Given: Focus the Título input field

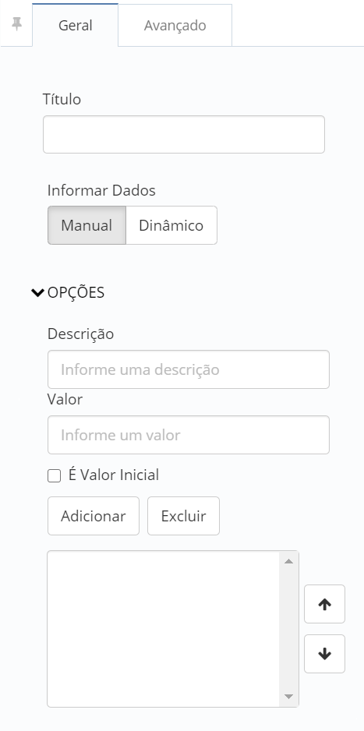Looking at the screenshot, I should coord(184,134).
